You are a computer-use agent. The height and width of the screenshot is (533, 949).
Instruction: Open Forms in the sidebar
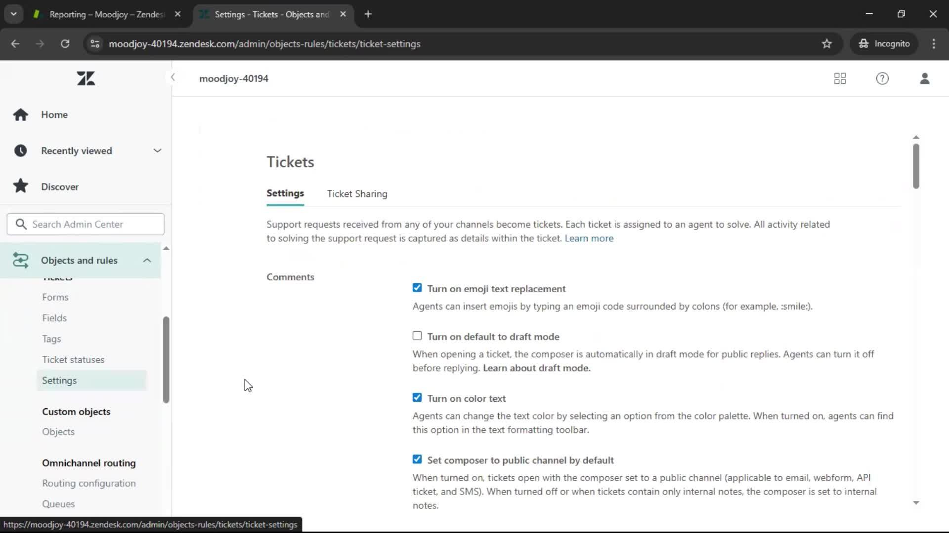tap(55, 297)
